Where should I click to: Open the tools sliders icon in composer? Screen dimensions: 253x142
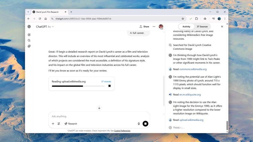[x=59, y=124]
